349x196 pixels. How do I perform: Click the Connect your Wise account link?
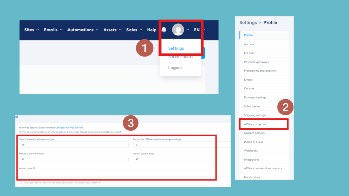pos(69,127)
